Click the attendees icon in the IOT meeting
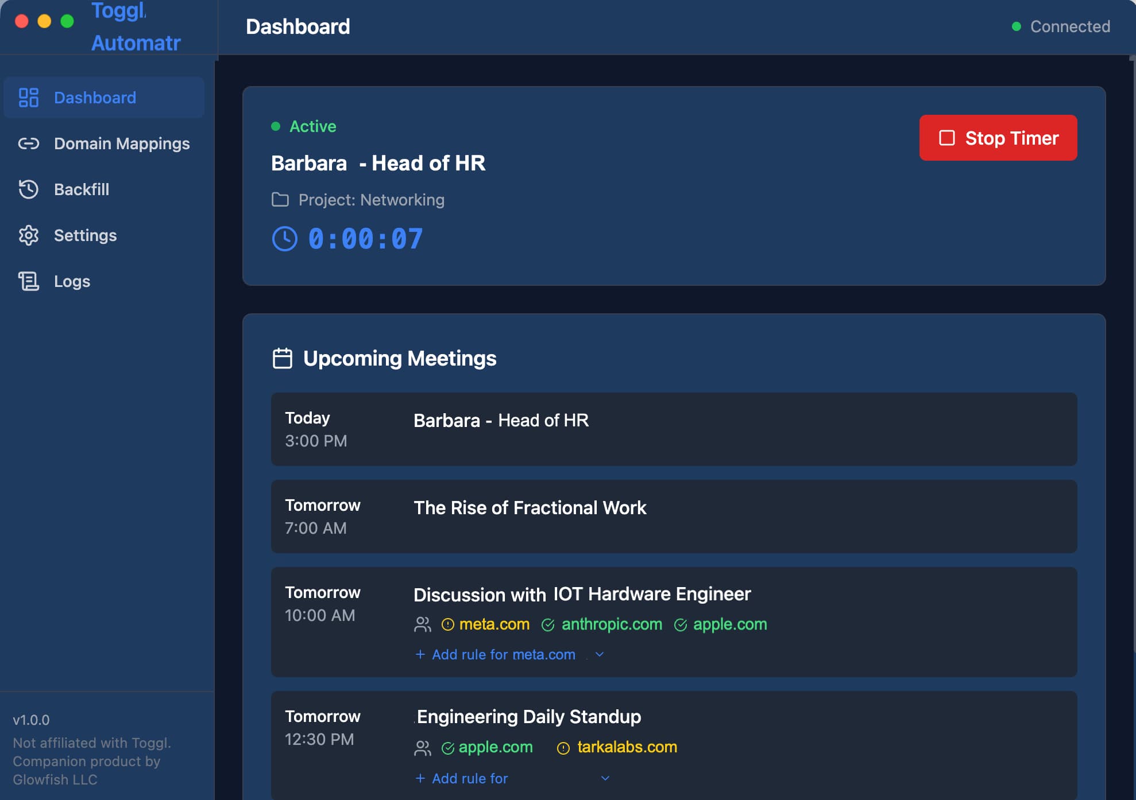The height and width of the screenshot is (800, 1136). coord(423,624)
